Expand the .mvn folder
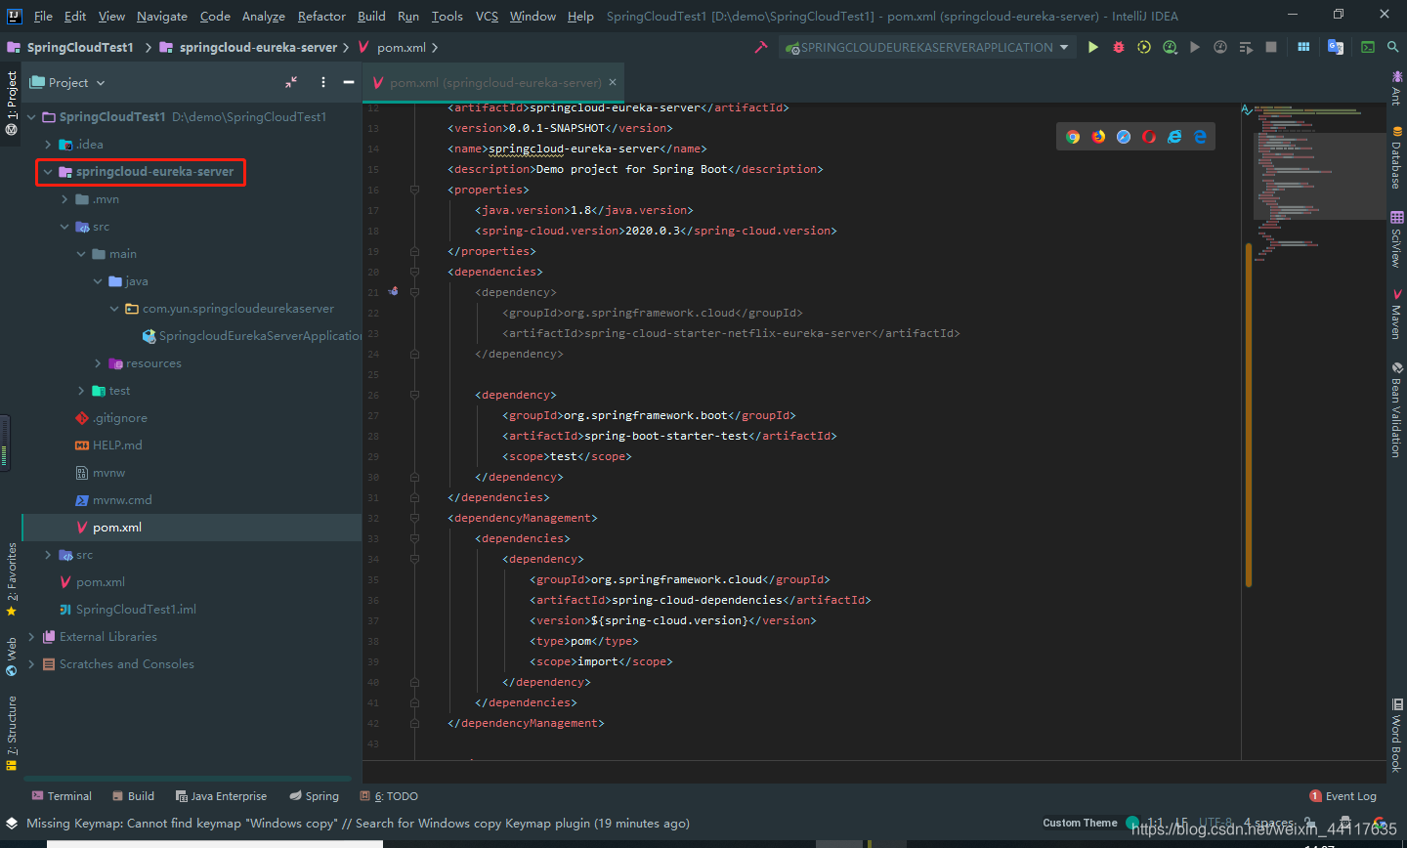 coord(64,199)
